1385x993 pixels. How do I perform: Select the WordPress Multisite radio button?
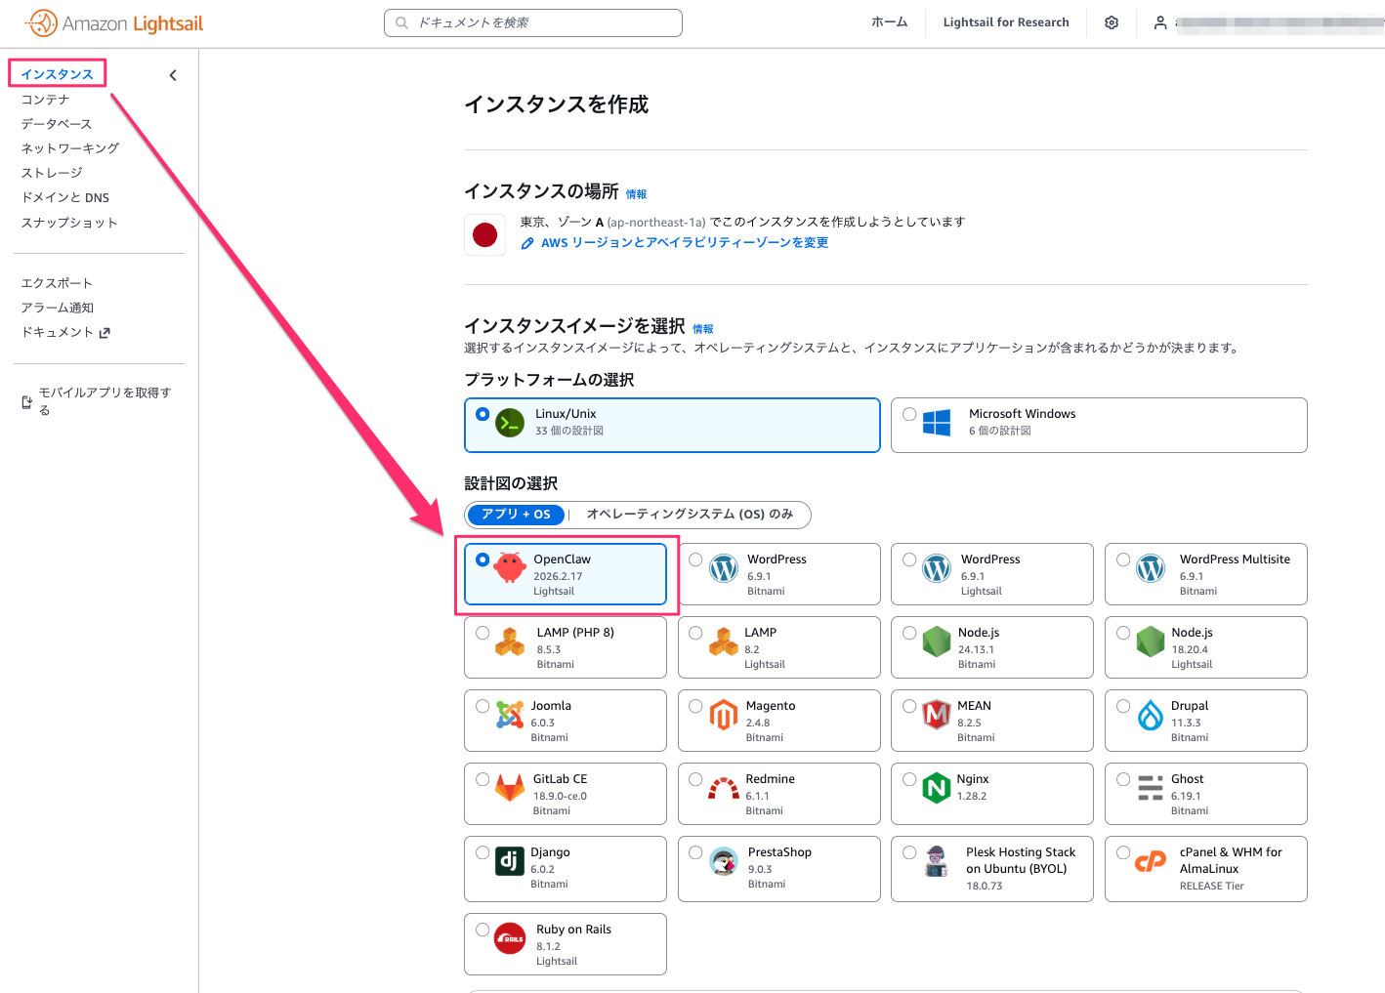click(x=1123, y=559)
